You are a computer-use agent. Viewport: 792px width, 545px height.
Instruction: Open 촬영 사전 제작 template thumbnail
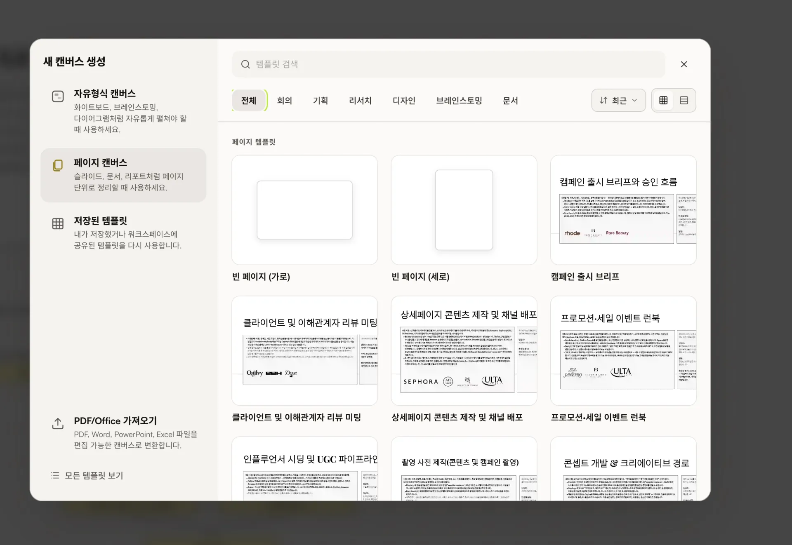click(x=464, y=469)
